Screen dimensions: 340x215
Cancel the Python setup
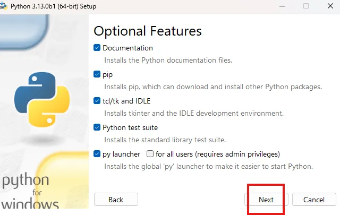(314, 200)
